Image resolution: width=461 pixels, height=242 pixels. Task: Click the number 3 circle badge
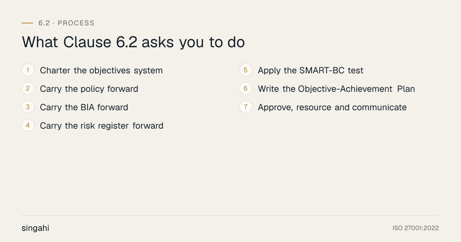coord(28,107)
